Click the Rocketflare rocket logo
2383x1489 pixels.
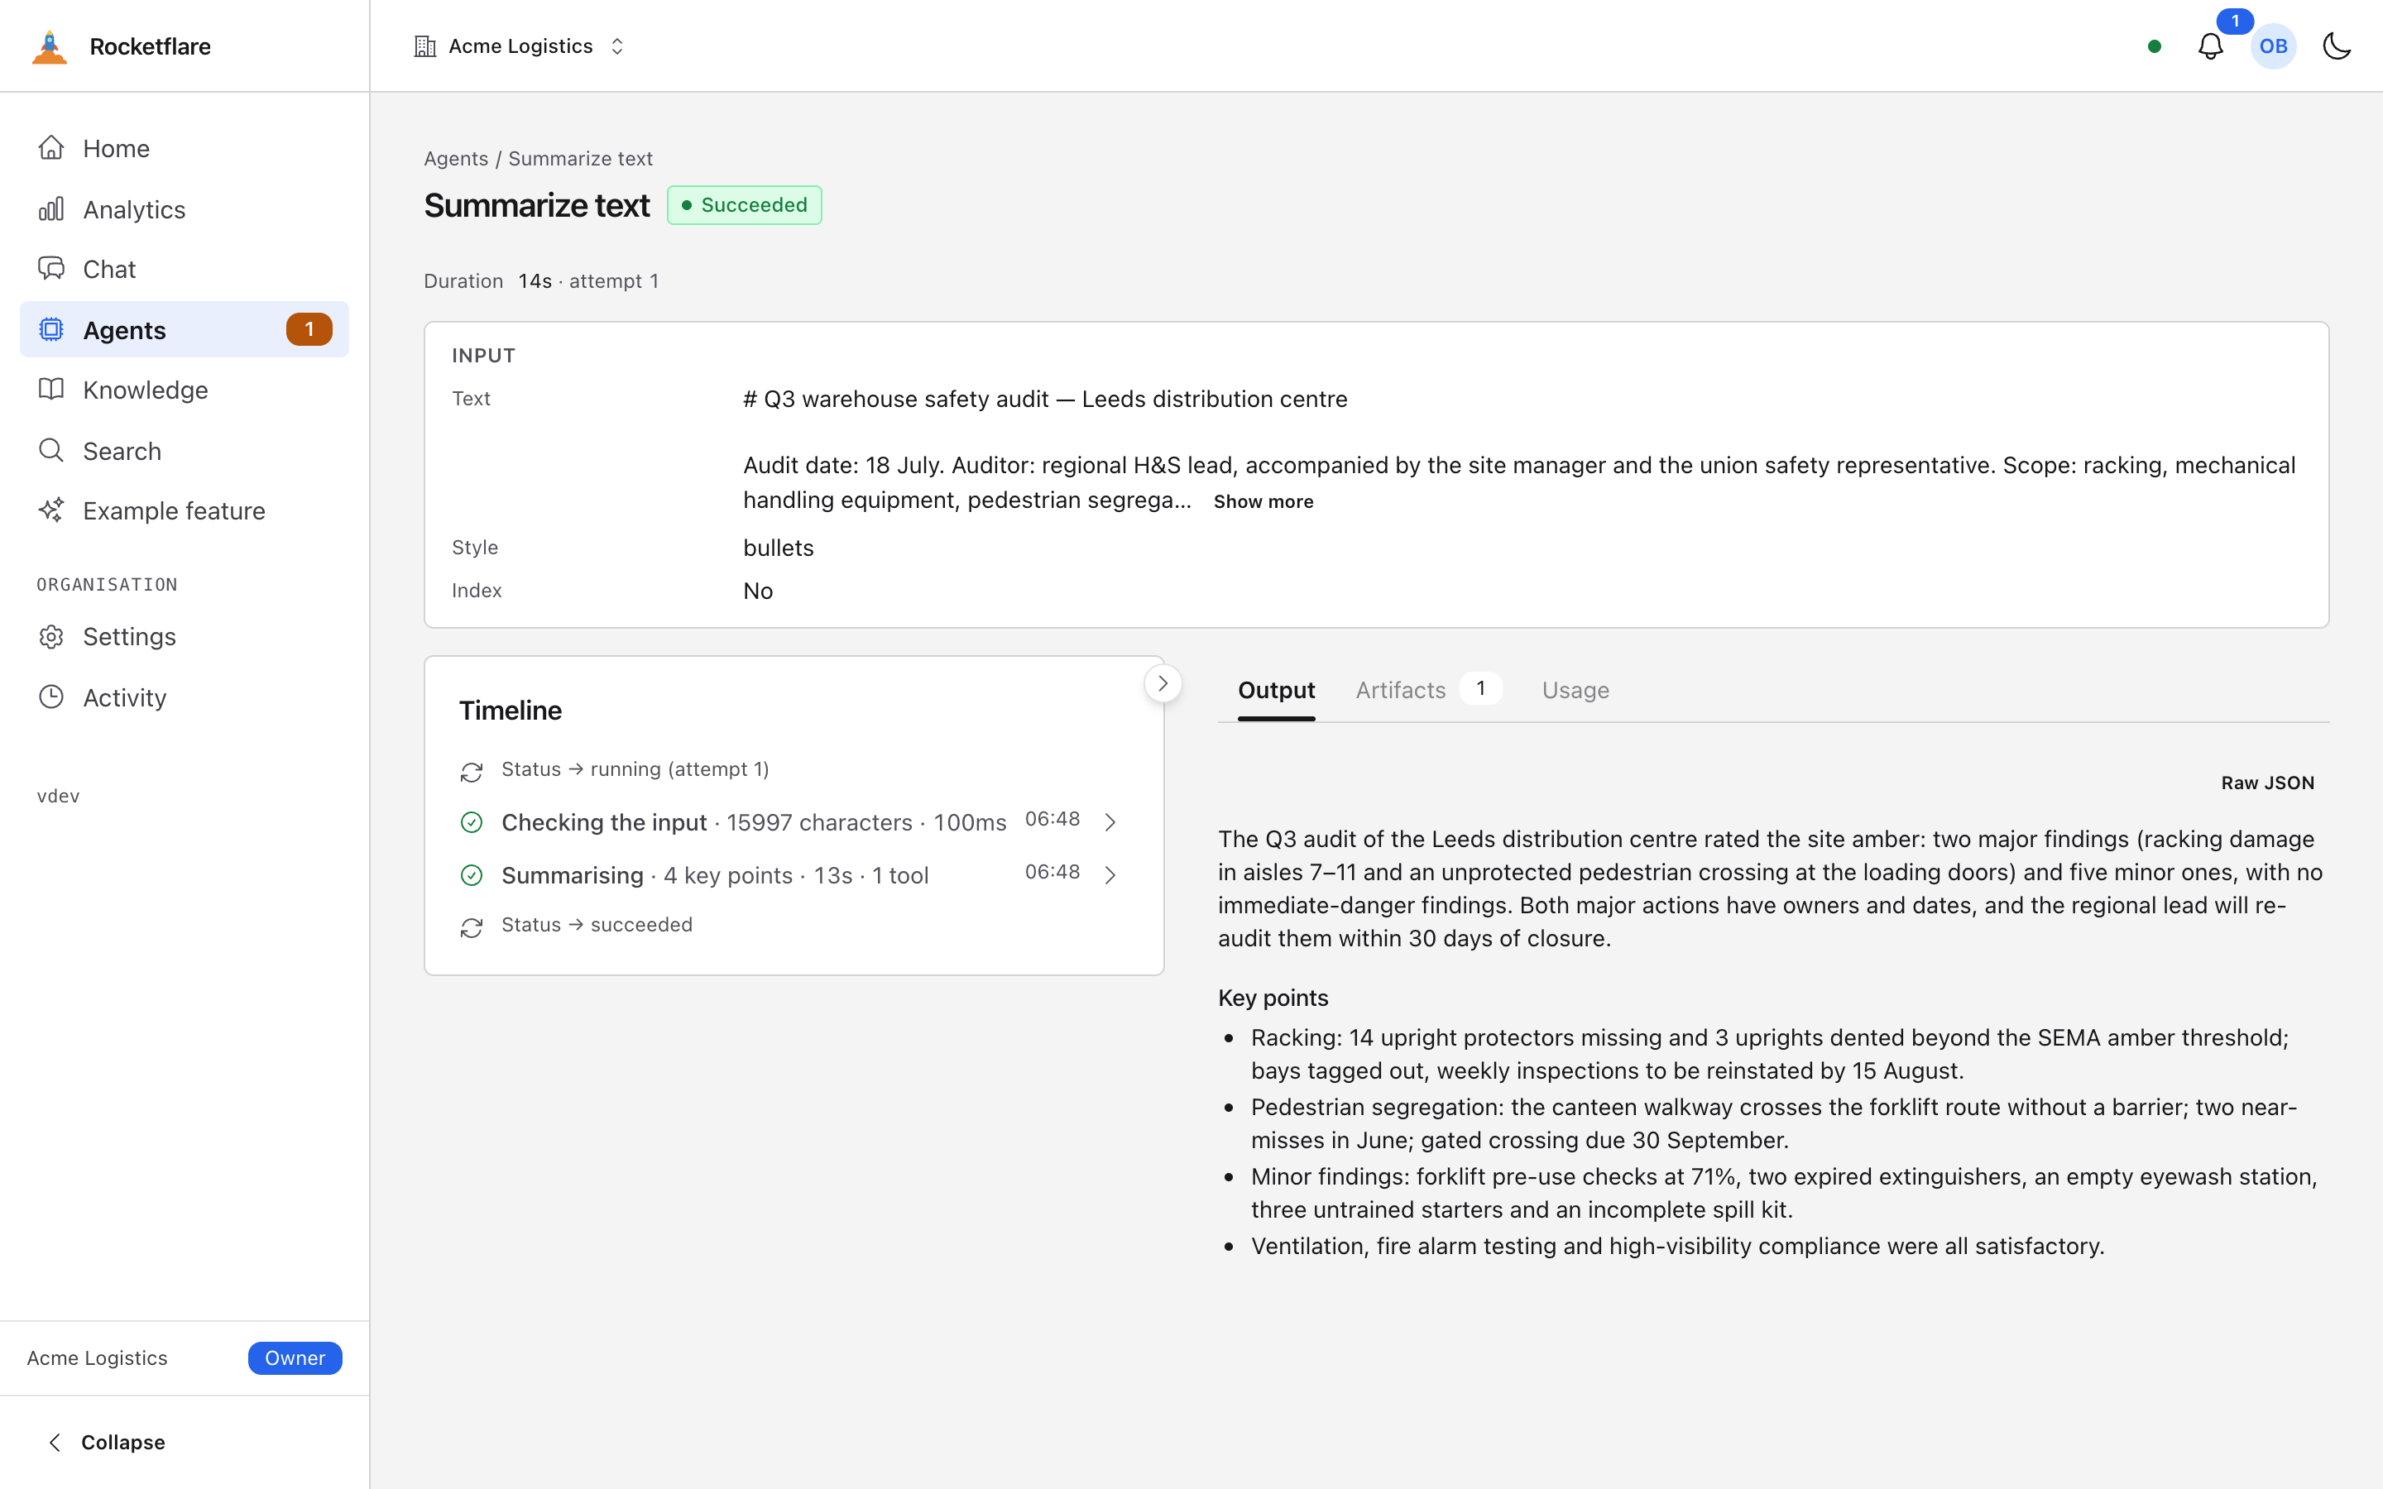click(x=50, y=46)
